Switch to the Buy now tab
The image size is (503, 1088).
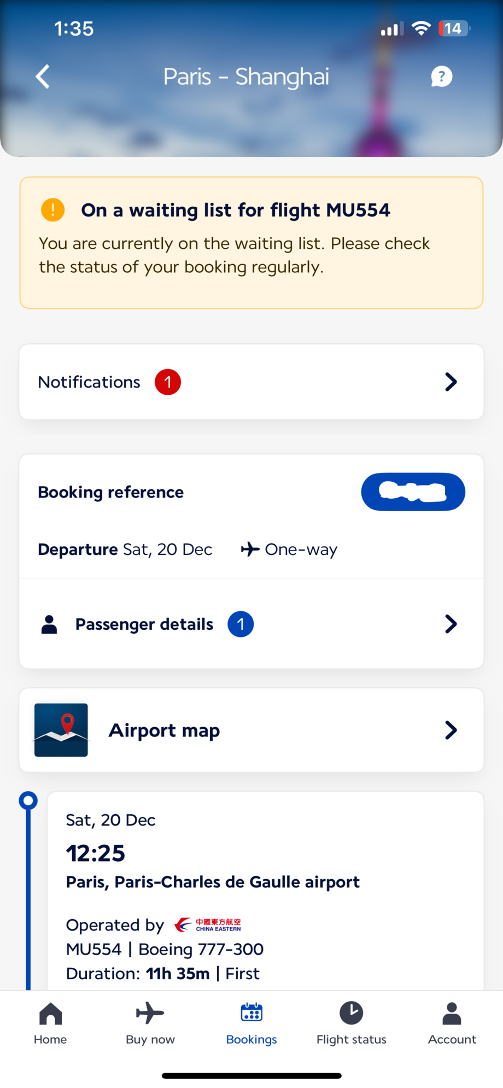(150, 1022)
